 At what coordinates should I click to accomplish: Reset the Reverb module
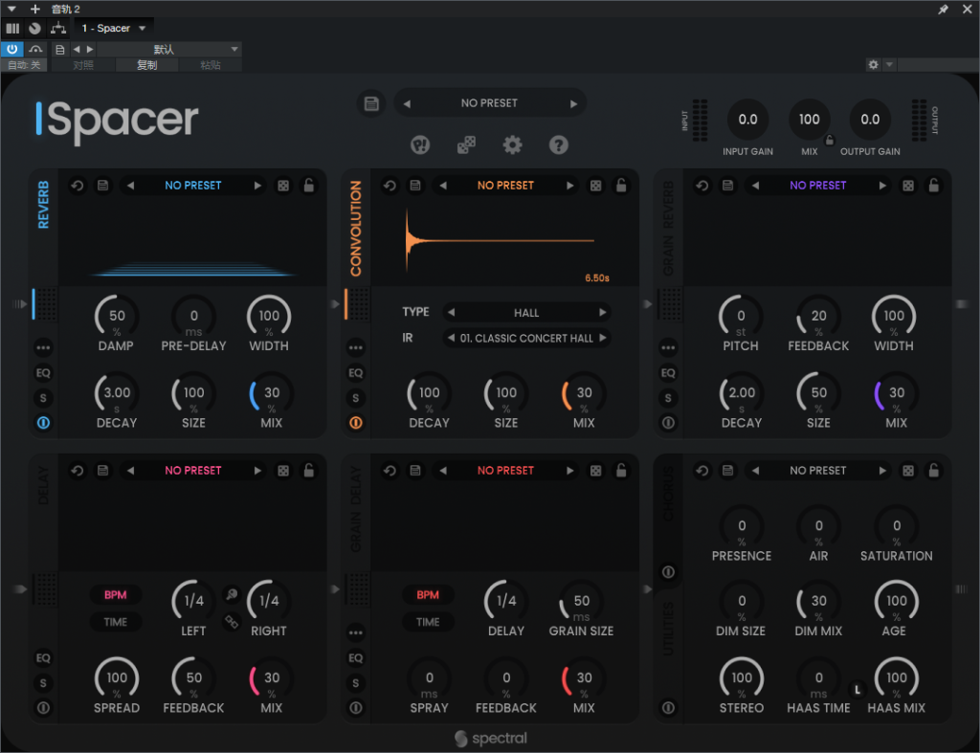coord(78,186)
